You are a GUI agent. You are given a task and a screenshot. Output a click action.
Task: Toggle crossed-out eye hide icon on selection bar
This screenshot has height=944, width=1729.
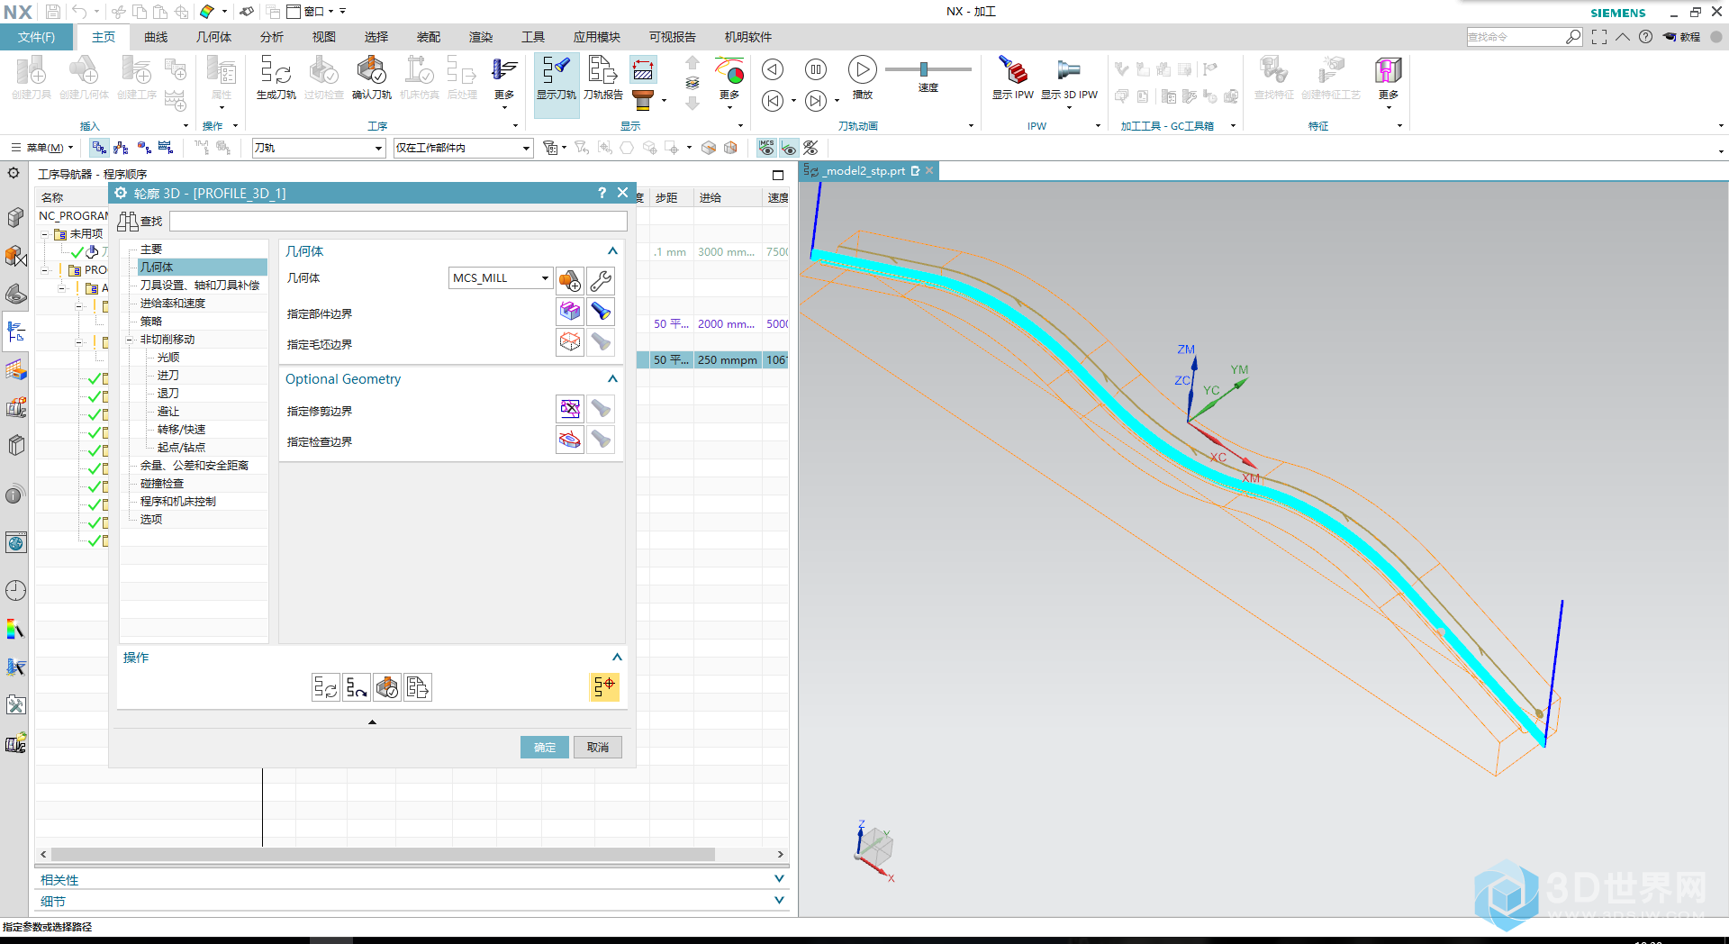811,148
